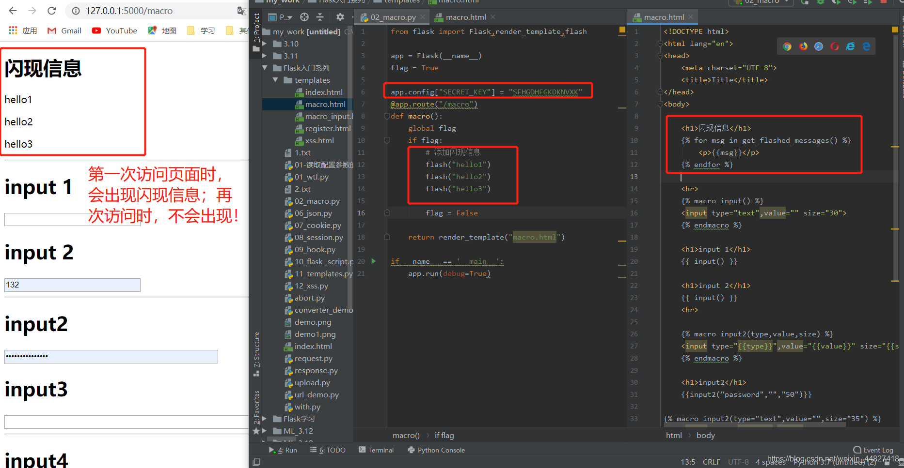Image resolution: width=904 pixels, height=468 pixels.
Task: Open the 地图 maps bookmark
Action: 162,30
